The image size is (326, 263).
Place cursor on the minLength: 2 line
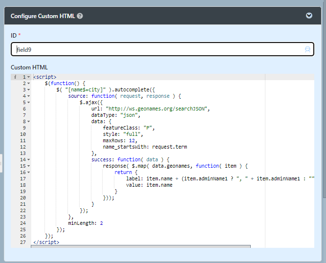[x=86, y=223]
